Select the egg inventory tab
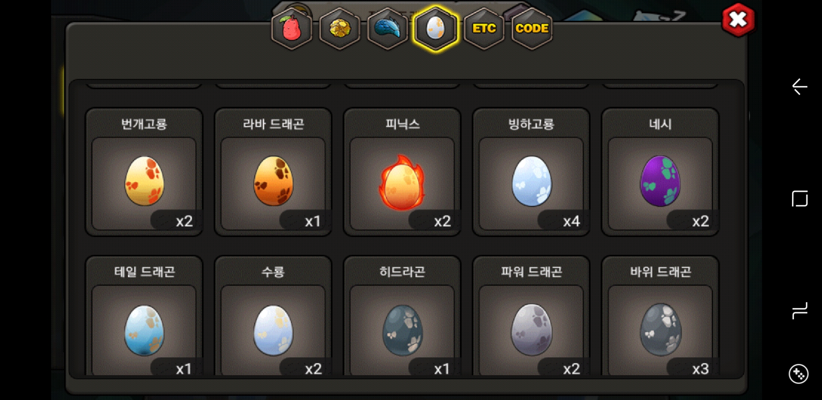The width and height of the screenshot is (822, 400). pyautogui.click(x=436, y=29)
